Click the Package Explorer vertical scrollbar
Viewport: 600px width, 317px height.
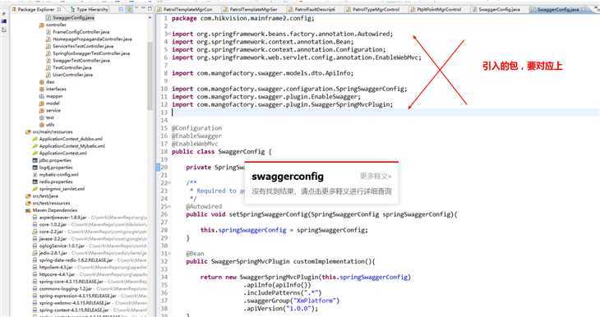pyautogui.click(x=150, y=76)
